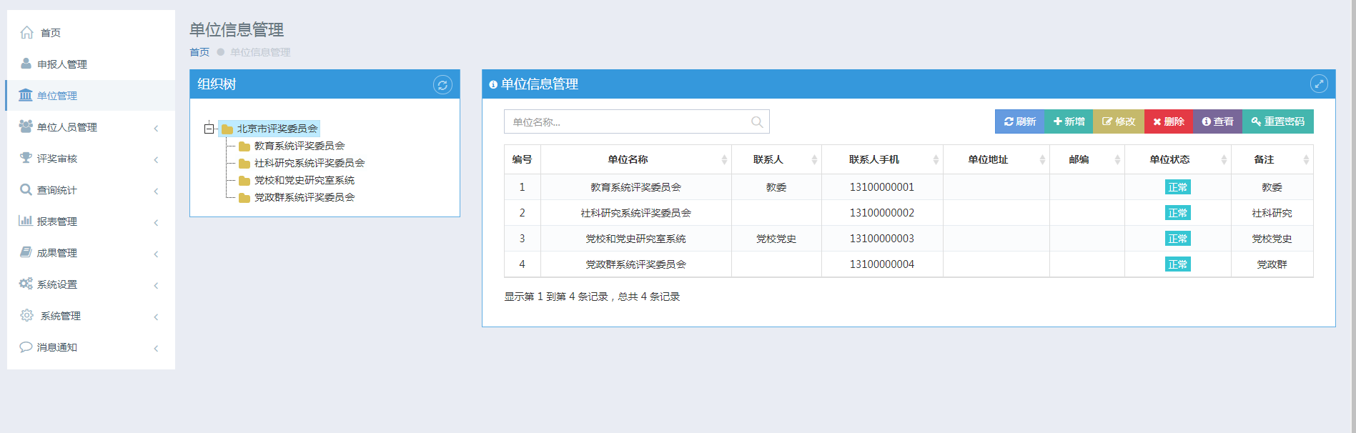1356x433 pixels.
Task: Sort by 联系人手机 column header
Action: pyautogui.click(x=882, y=160)
